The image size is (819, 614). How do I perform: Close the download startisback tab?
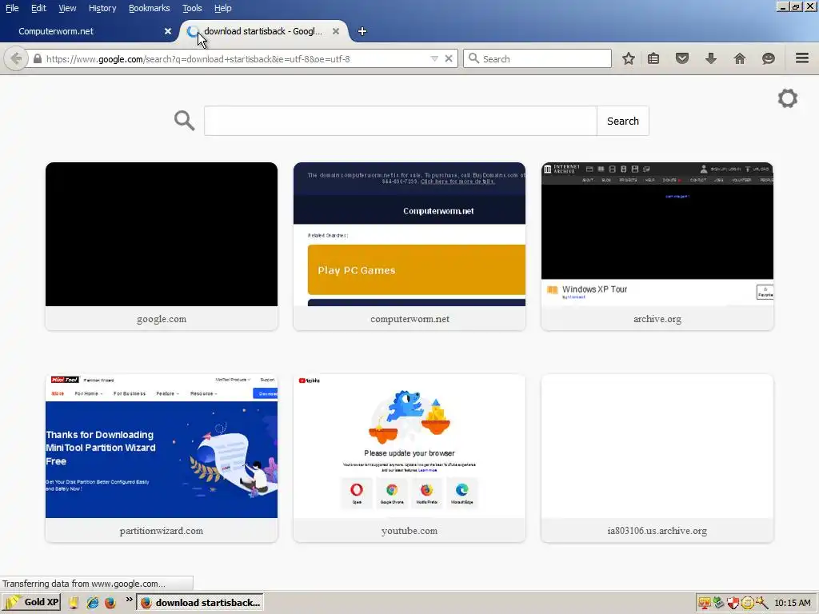coord(336,31)
